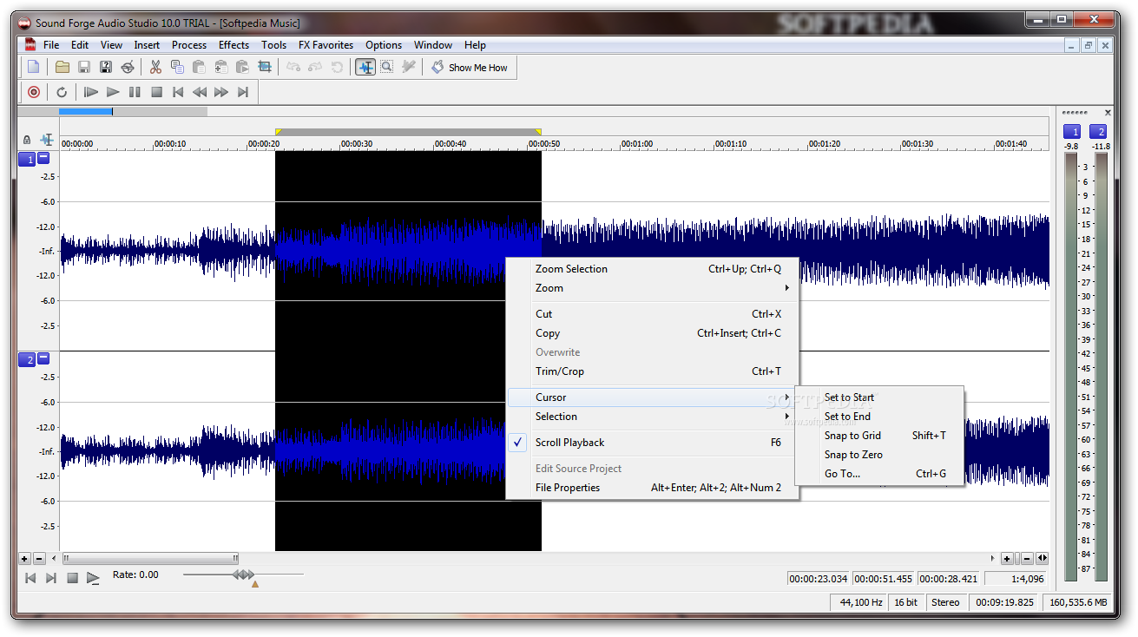Open a file with the folder icon
Image resolution: width=1138 pixels, height=637 pixels.
click(x=62, y=67)
